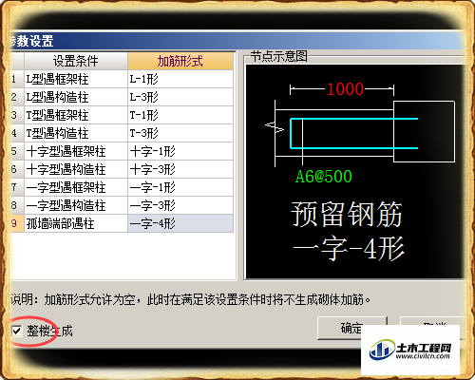Image resolution: width=475 pixels, height=380 pixels.
Task: Click the L-1形 reinforcement cell
Action: click(x=180, y=79)
